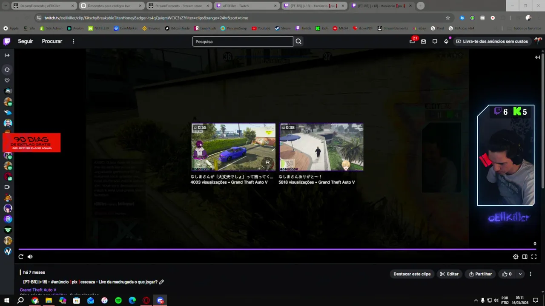Bookmark this page with the star

[447, 18]
